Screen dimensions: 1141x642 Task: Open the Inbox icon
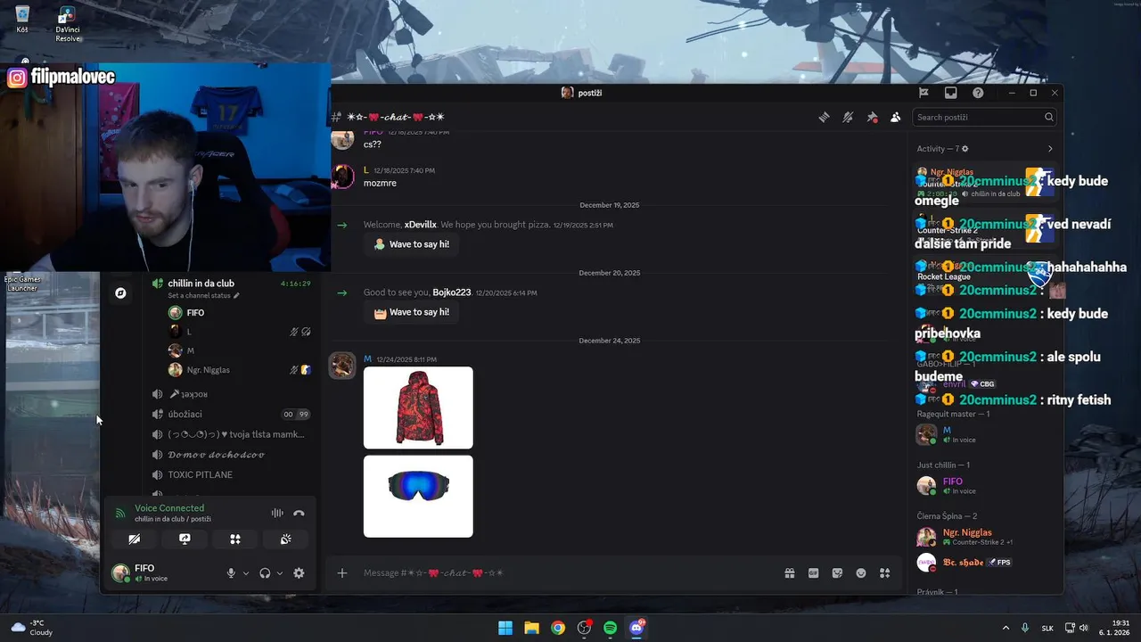(951, 93)
